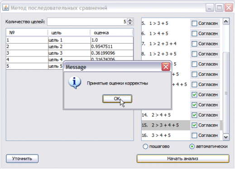Image resolution: width=235 pixels, height=169 pixels.
Task: Click the Java icon in title bar
Action: point(6,8)
